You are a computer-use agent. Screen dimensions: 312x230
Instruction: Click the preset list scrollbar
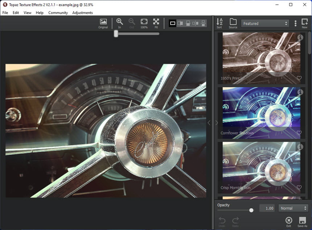coord(309,43)
